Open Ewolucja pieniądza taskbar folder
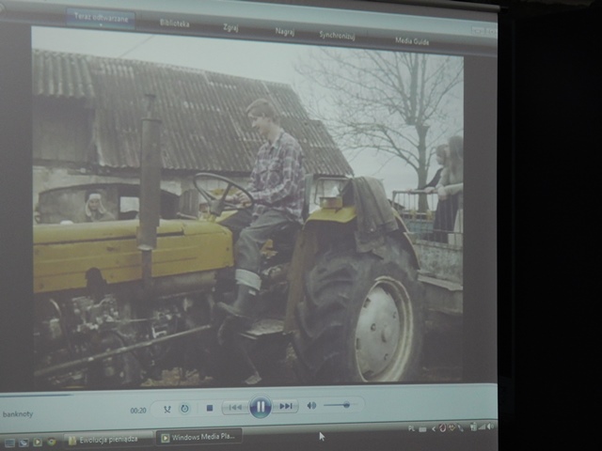602x451 pixels. [109, 440]
